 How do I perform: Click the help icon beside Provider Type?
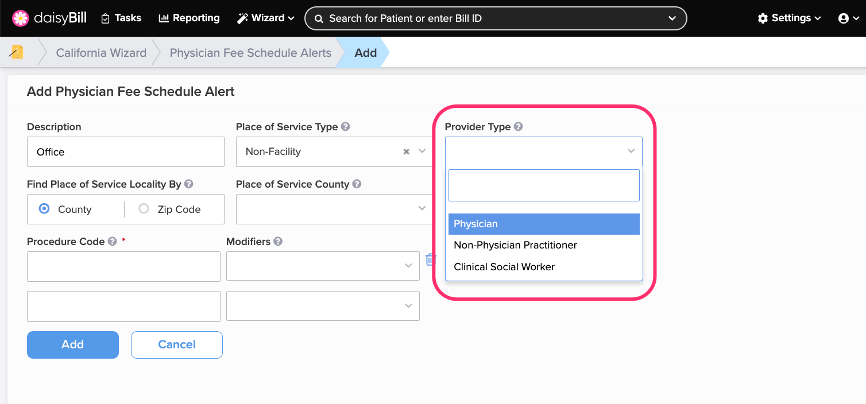pyautogui.click(x=518, y=127)
